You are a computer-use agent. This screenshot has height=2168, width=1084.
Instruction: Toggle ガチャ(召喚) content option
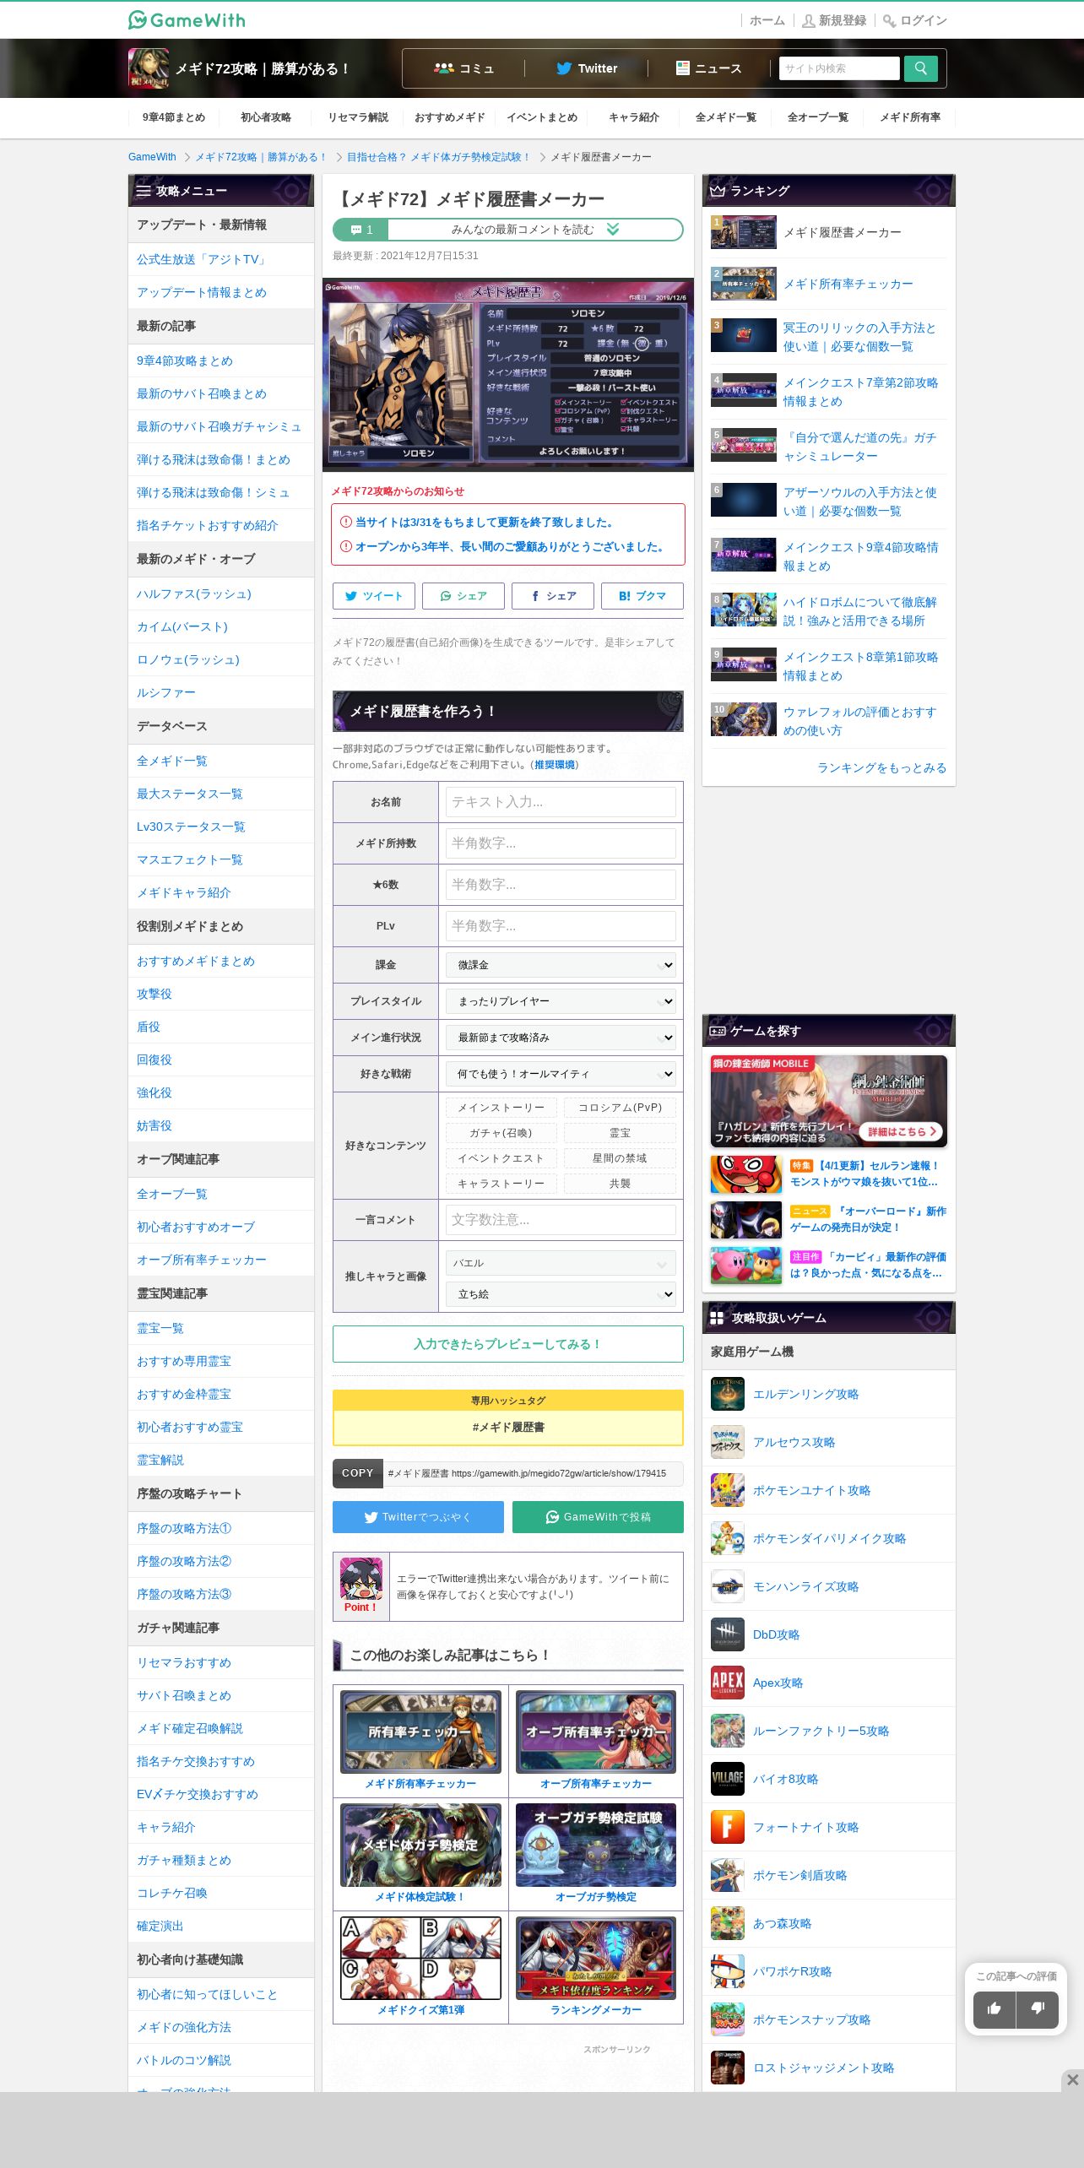coord(501,1133)
